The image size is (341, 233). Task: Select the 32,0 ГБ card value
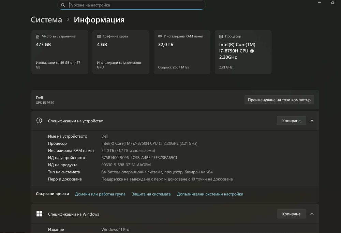[166, 45]
